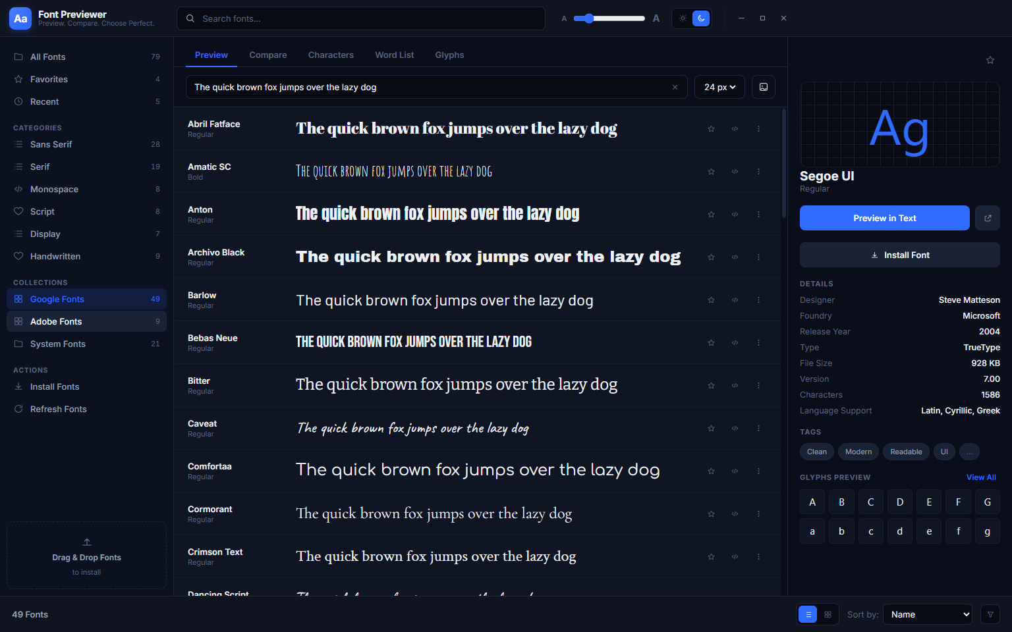Open the Word List tab
Image resolution: width=1012 pixels, height=632 pixels.
coord(395,55)
